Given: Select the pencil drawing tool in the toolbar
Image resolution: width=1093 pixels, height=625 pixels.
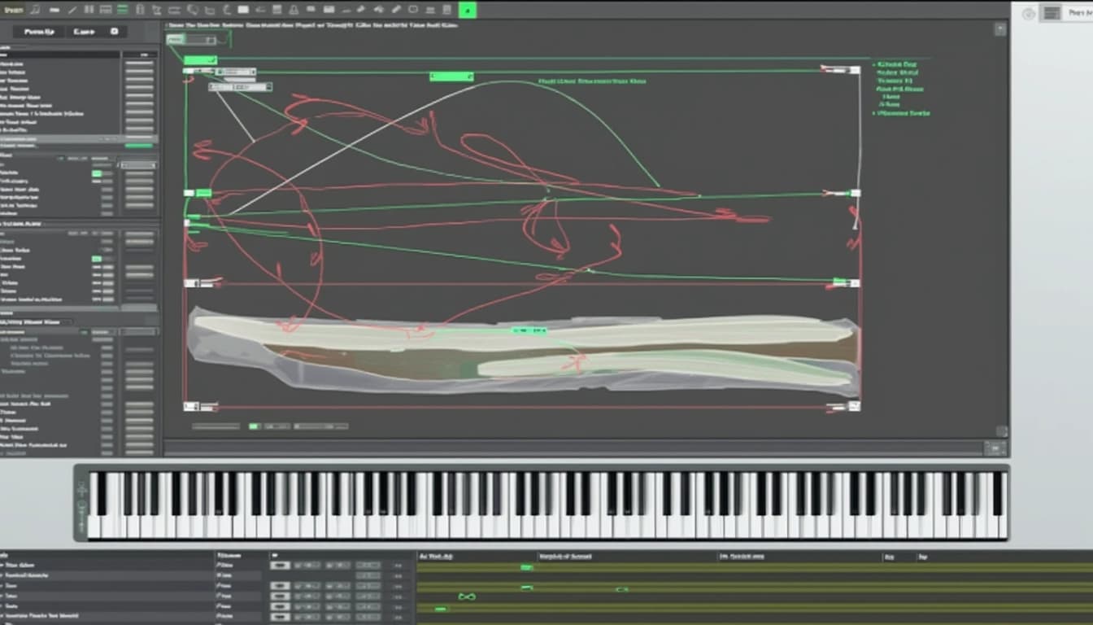Looking at the screenshot, I should tap(396, 9).
